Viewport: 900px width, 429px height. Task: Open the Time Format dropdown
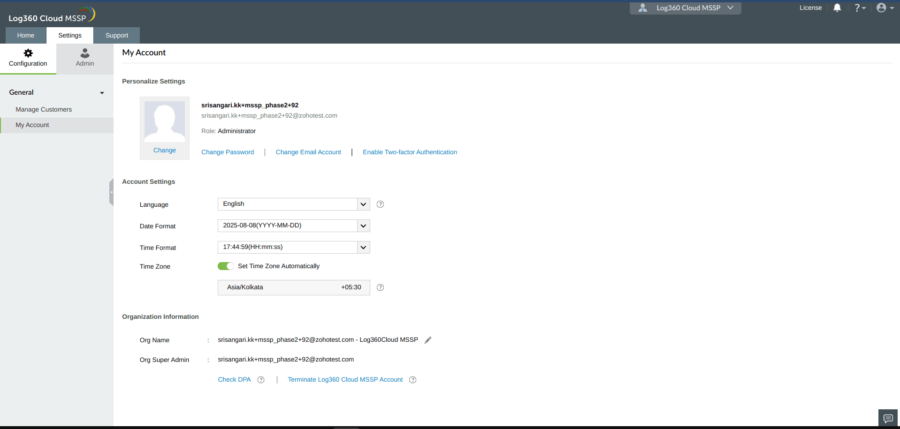point(294,248)
